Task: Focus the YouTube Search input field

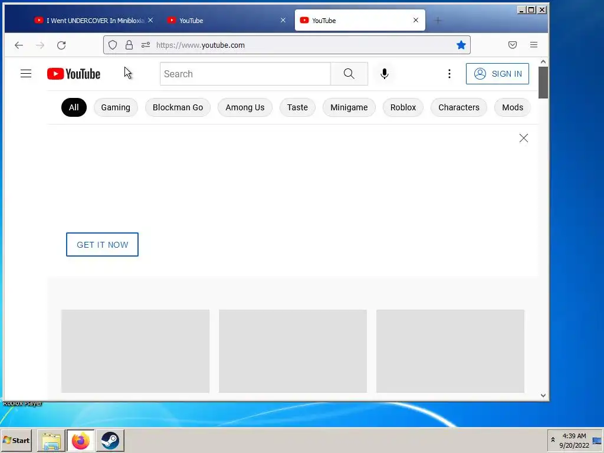Action: [245, 74]
